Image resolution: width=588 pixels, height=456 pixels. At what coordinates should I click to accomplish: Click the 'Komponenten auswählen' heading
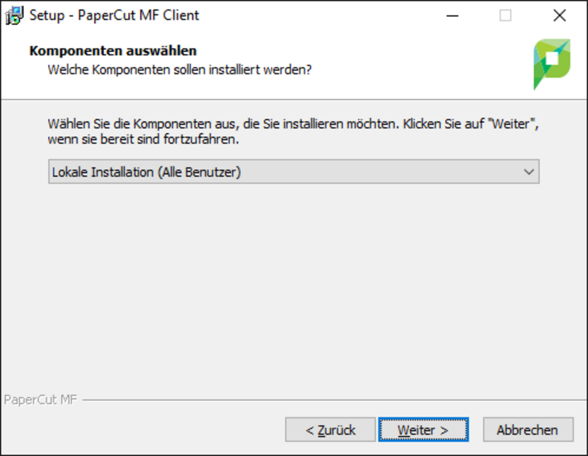(x=113, y=50)
